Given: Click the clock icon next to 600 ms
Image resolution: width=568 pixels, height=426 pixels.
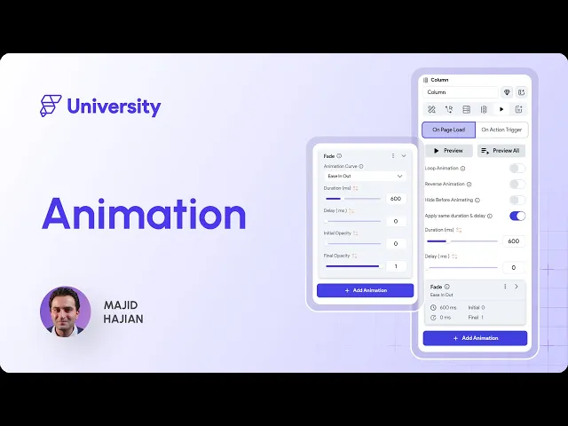Looking at the screenshot, I should tap(433, 308).
